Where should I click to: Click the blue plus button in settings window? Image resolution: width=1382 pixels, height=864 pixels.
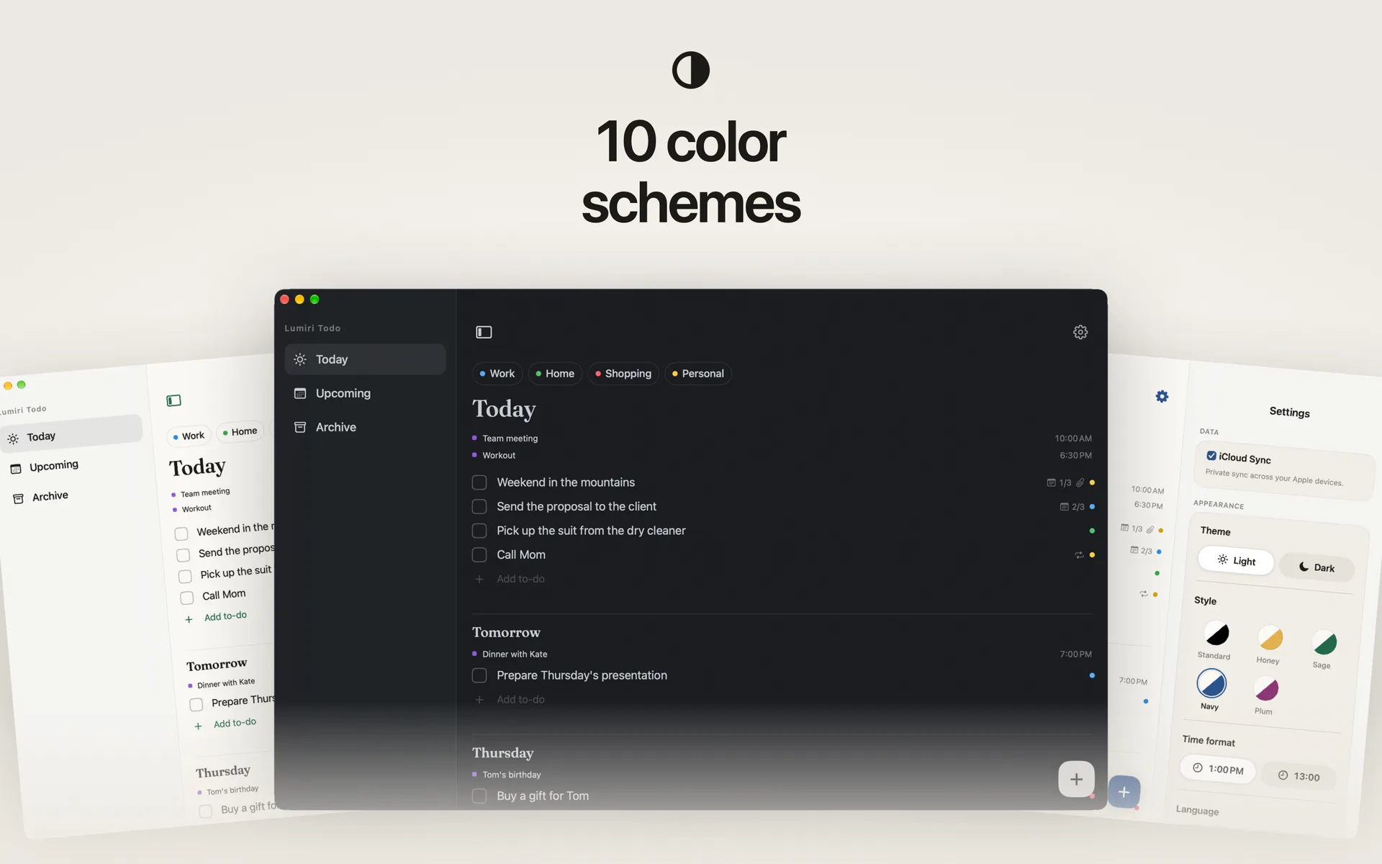coord(1124,792)
